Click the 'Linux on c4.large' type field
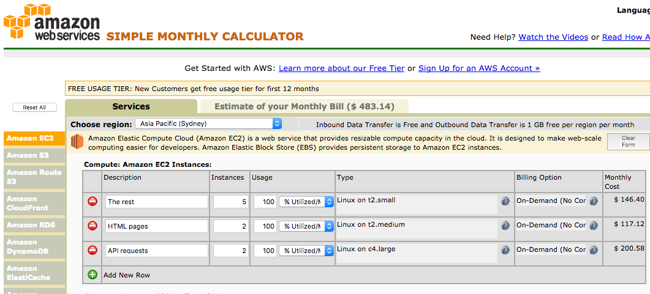 pos(417,253)
